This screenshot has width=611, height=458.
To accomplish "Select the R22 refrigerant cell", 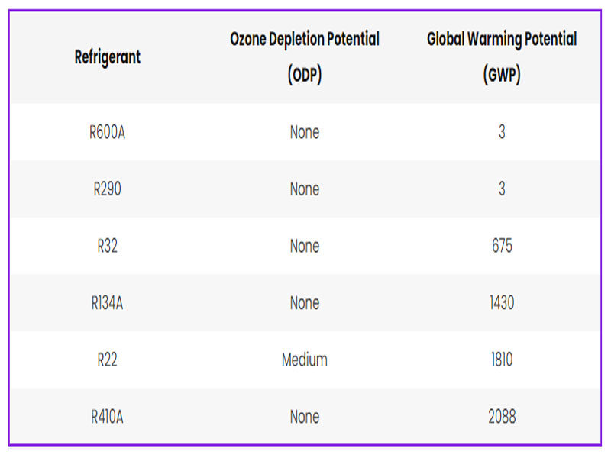I will point(108,360).
